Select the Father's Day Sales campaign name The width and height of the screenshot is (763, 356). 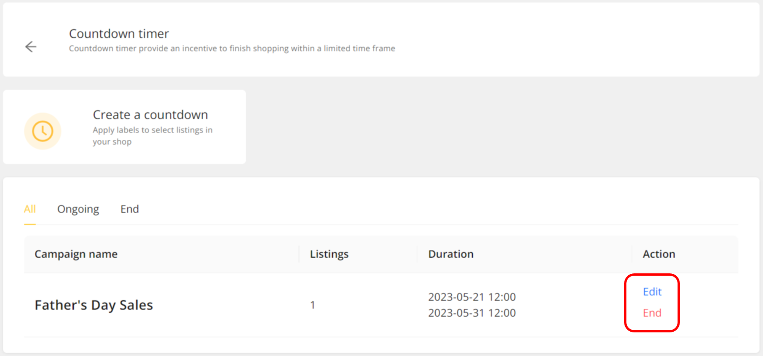click(x=94, y=305)
